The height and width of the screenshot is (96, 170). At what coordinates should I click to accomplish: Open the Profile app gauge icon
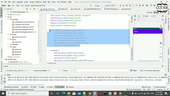(x=136, y=5)
